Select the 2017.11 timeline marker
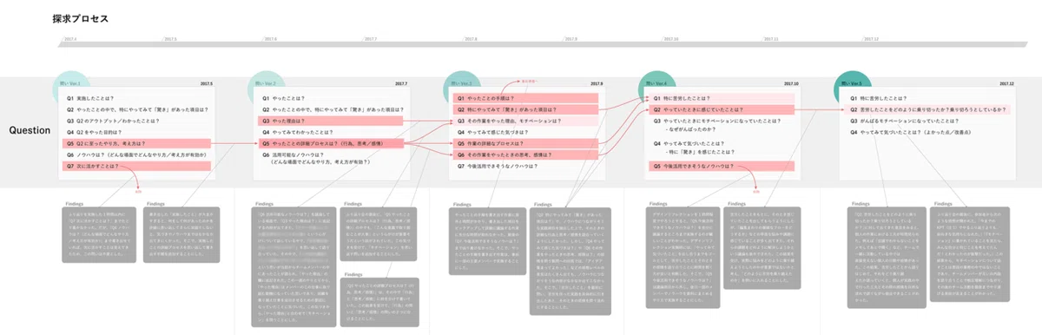 tap(771, 39)
